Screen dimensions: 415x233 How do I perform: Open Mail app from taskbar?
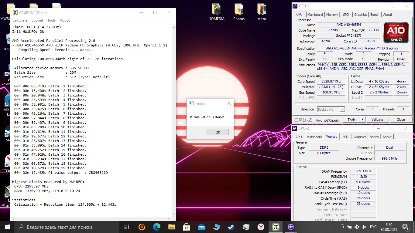pyautogui.click(x=201, y=227)
